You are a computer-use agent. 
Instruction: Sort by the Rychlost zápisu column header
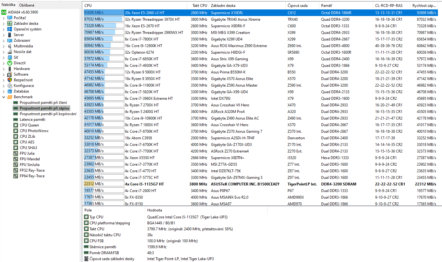424,6
